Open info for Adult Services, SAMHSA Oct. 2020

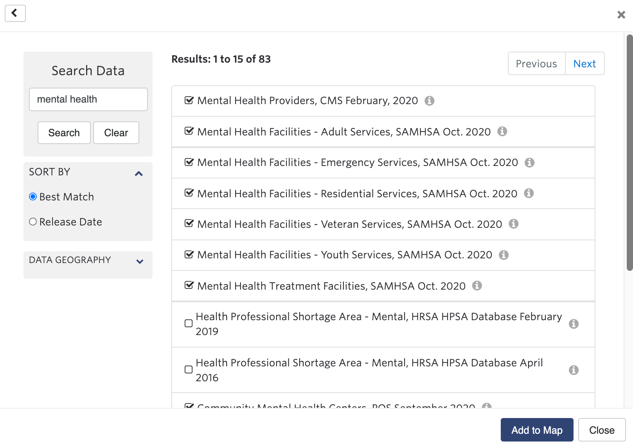(x=502, y=132)
